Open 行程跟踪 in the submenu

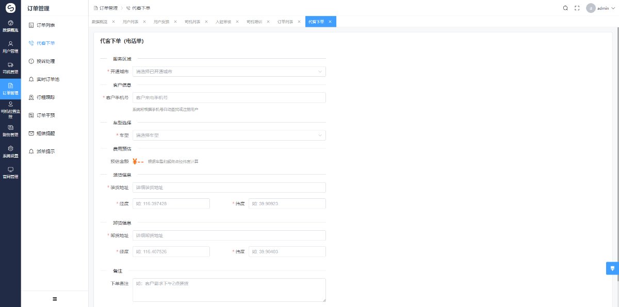click(55, 97)
